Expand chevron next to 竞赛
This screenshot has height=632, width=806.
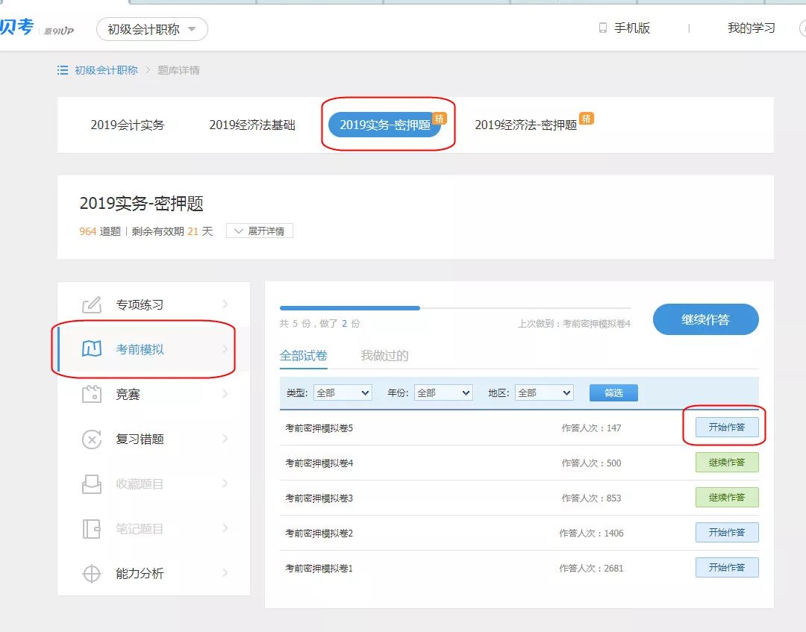[x=225, y=394]
